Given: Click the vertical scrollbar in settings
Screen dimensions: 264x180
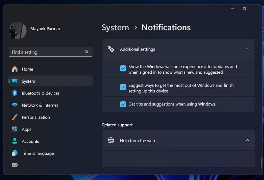Looking at the screenshot, I should (261, 163).
